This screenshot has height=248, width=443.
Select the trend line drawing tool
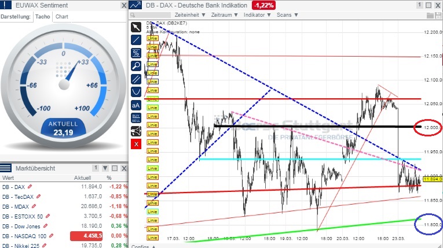pos(136,40)
